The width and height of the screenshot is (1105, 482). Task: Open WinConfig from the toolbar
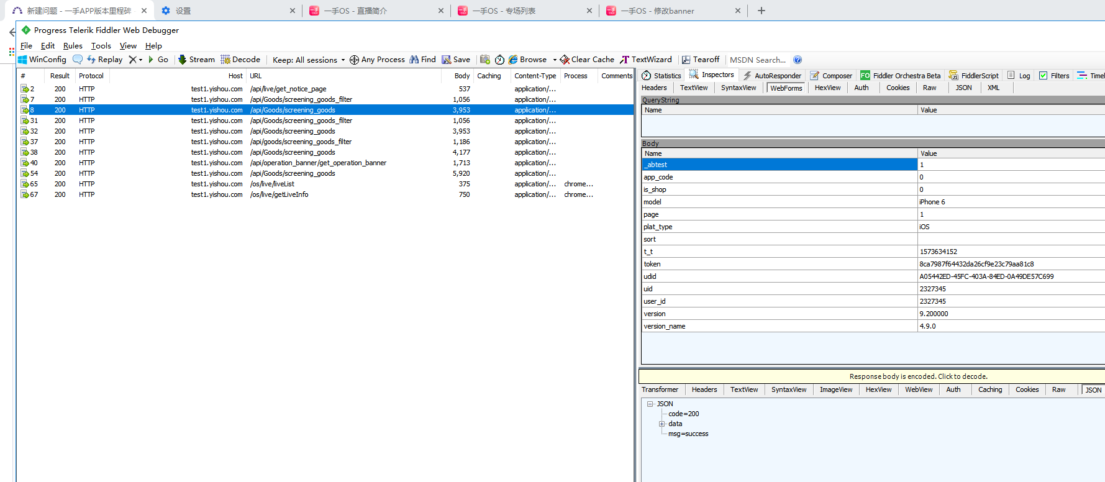coord(42,60)
